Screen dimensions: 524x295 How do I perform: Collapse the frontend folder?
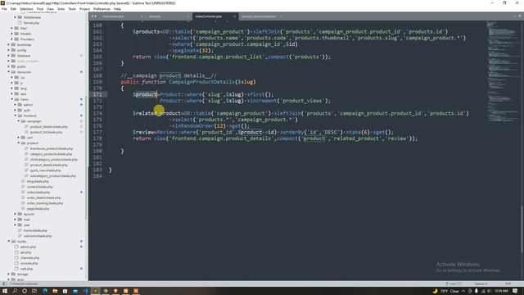click(15, 116)
